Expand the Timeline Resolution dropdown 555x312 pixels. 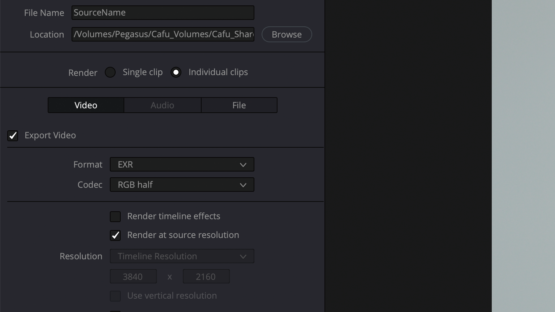pos(182,256)
